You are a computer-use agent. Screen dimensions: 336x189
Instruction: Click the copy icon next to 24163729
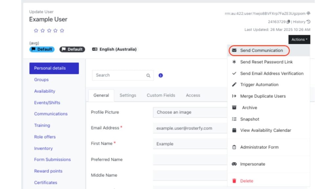click(288, 22)
